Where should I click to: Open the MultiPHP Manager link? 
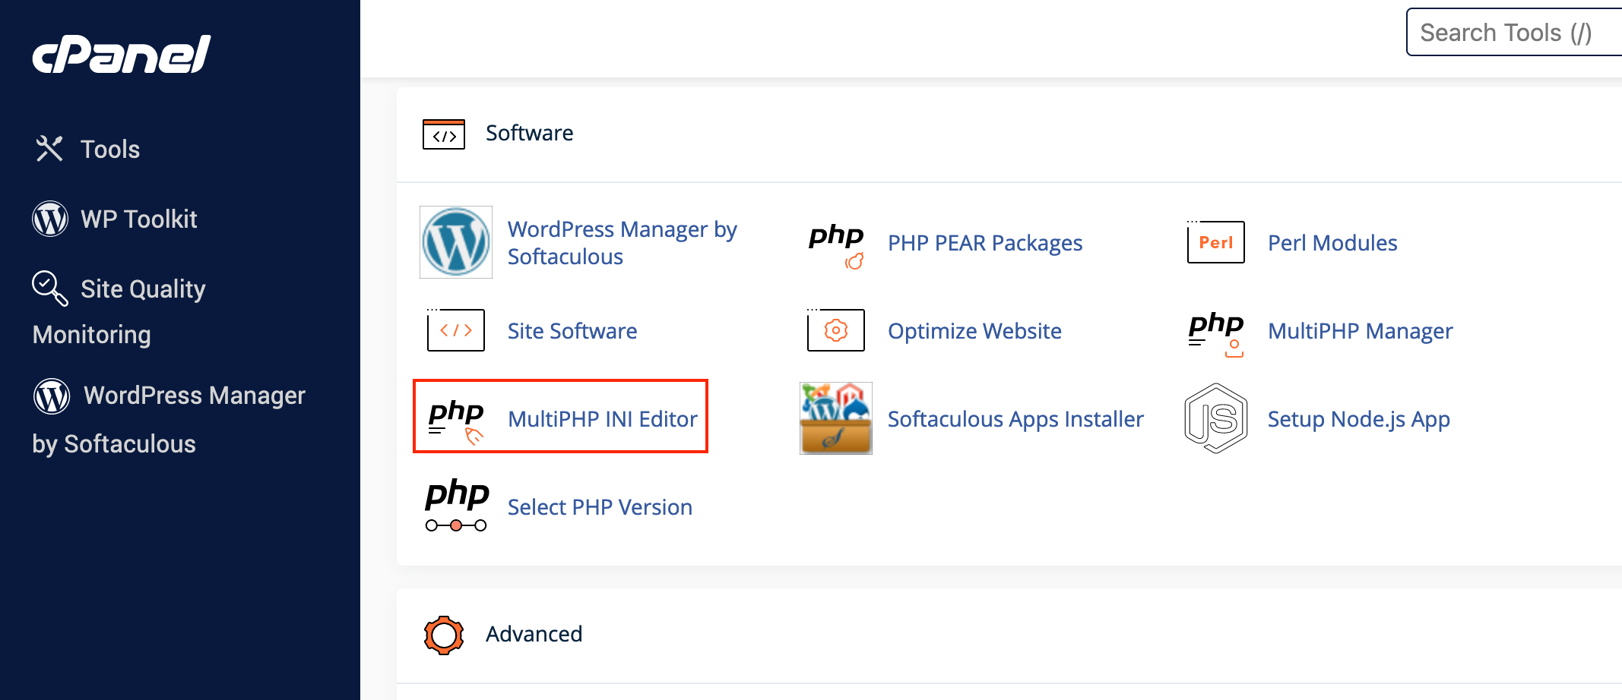1361,331
